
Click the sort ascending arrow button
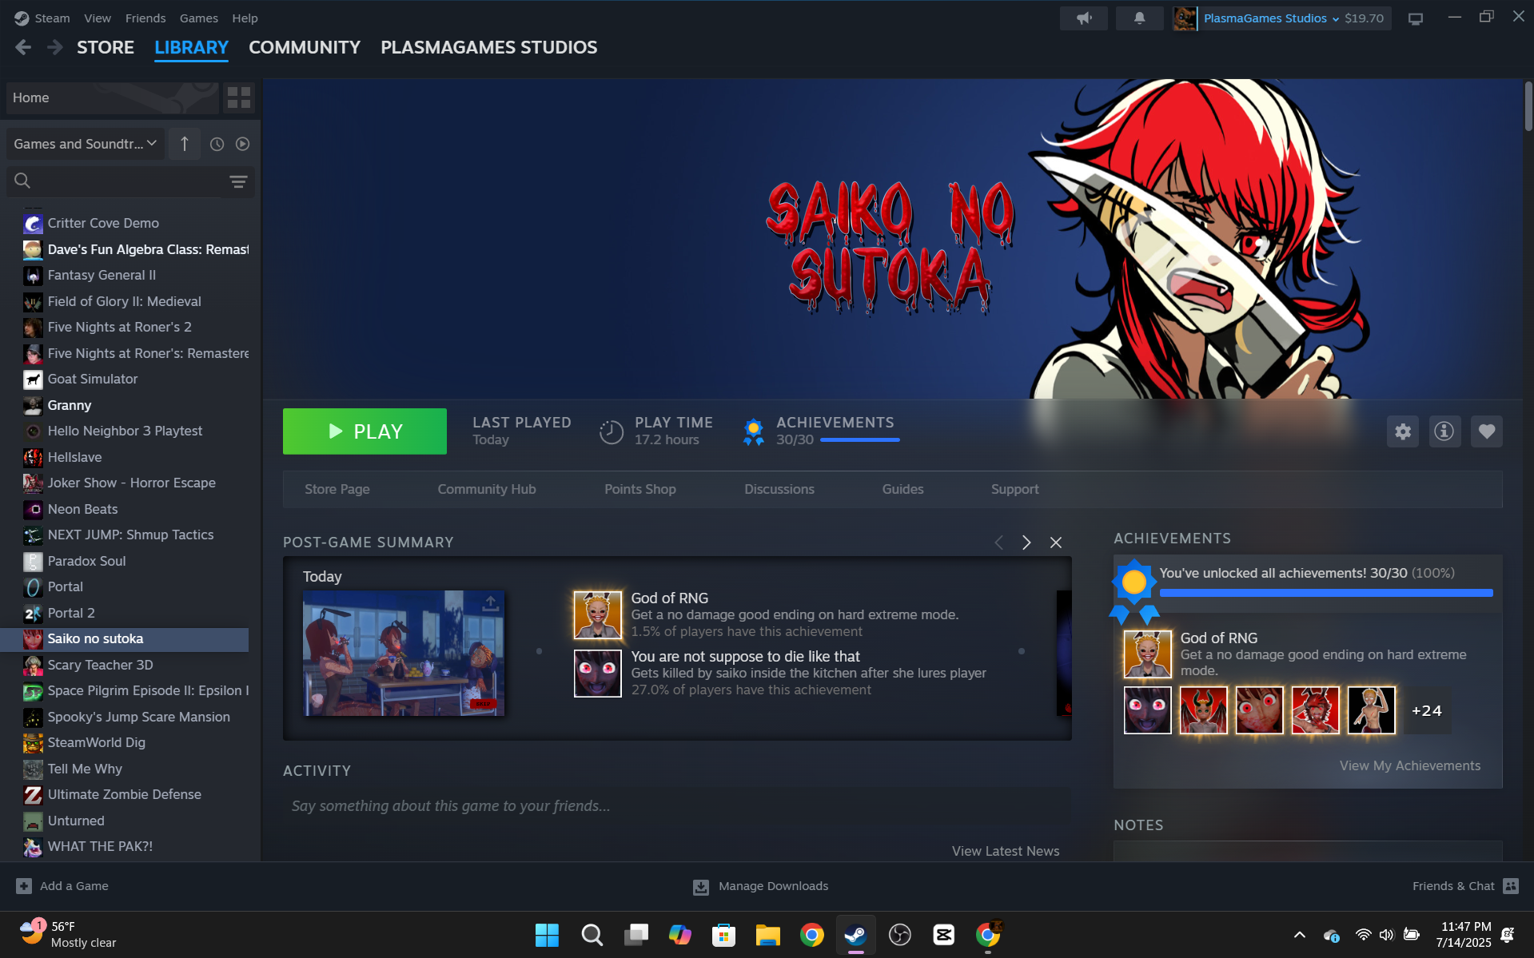coord(185,144)
